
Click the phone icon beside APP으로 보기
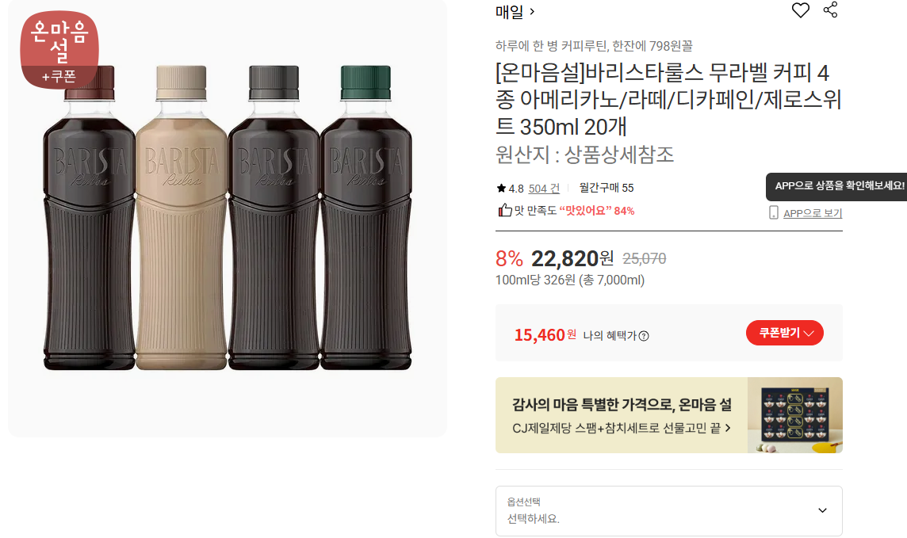click(774, 213)
